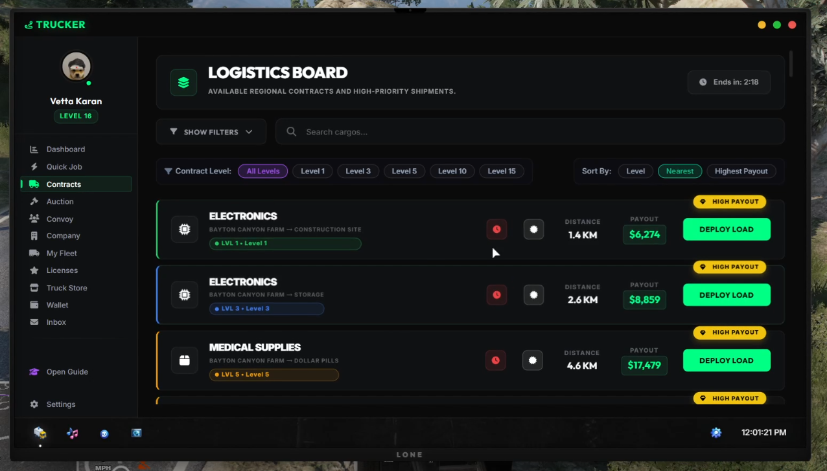Screen dimensions: 827x471
Task: Filter contracts by Level 1
Action: pyautogui.click(x=312, y=171)
